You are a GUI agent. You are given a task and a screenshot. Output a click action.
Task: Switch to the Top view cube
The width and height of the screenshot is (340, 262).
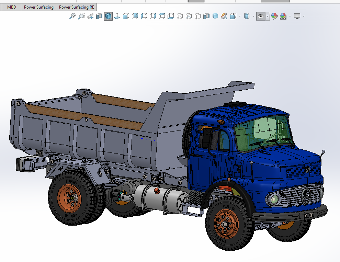tap(162, 16)
